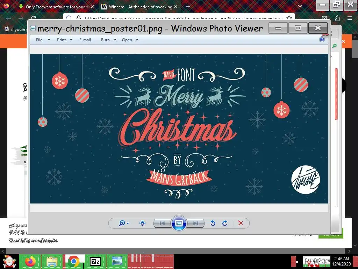Open Photo Viewer taskbar icon
Image resolution: width=358 pixels, height=269 pixels.
[117, 261]
